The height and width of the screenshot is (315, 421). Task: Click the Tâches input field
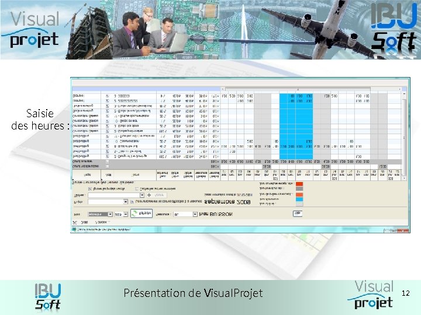[114, 195]
